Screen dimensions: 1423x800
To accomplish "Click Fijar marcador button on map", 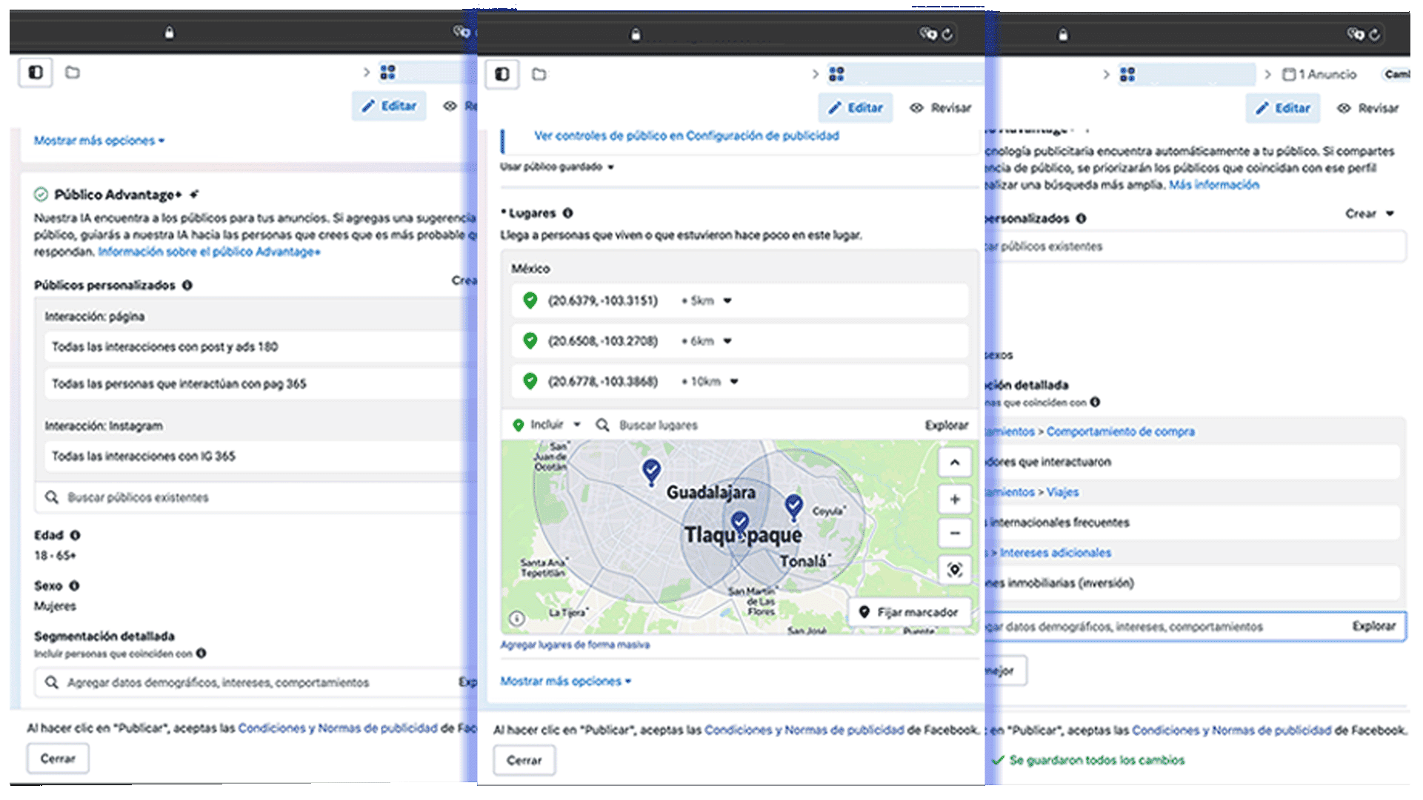I will click(908, 612).
